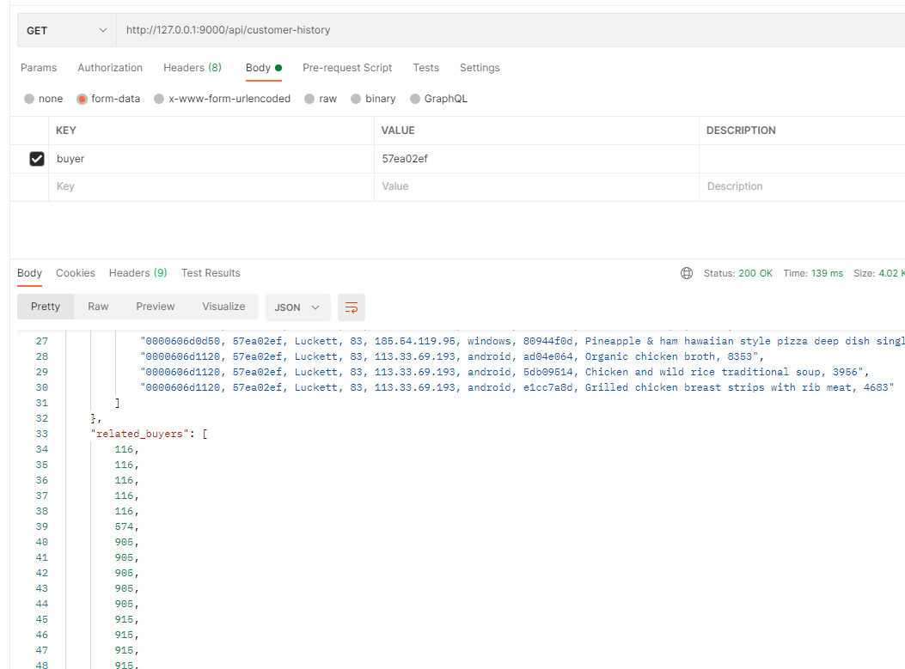Open the GET request method dropdown
This screenshot has width=905, height=669.
(65, 29)
